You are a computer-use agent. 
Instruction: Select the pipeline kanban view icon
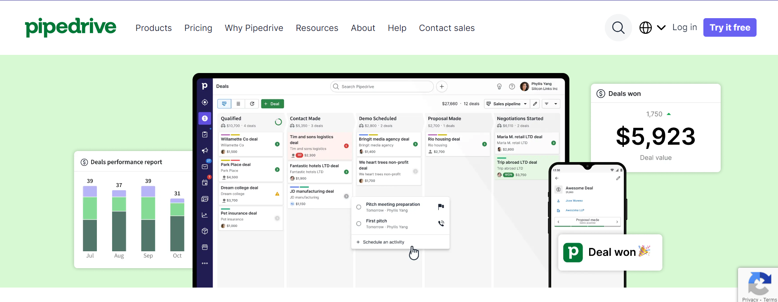click(x=224, y=104)
